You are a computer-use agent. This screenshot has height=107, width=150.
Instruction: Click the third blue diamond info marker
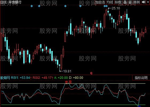[65, 6]
